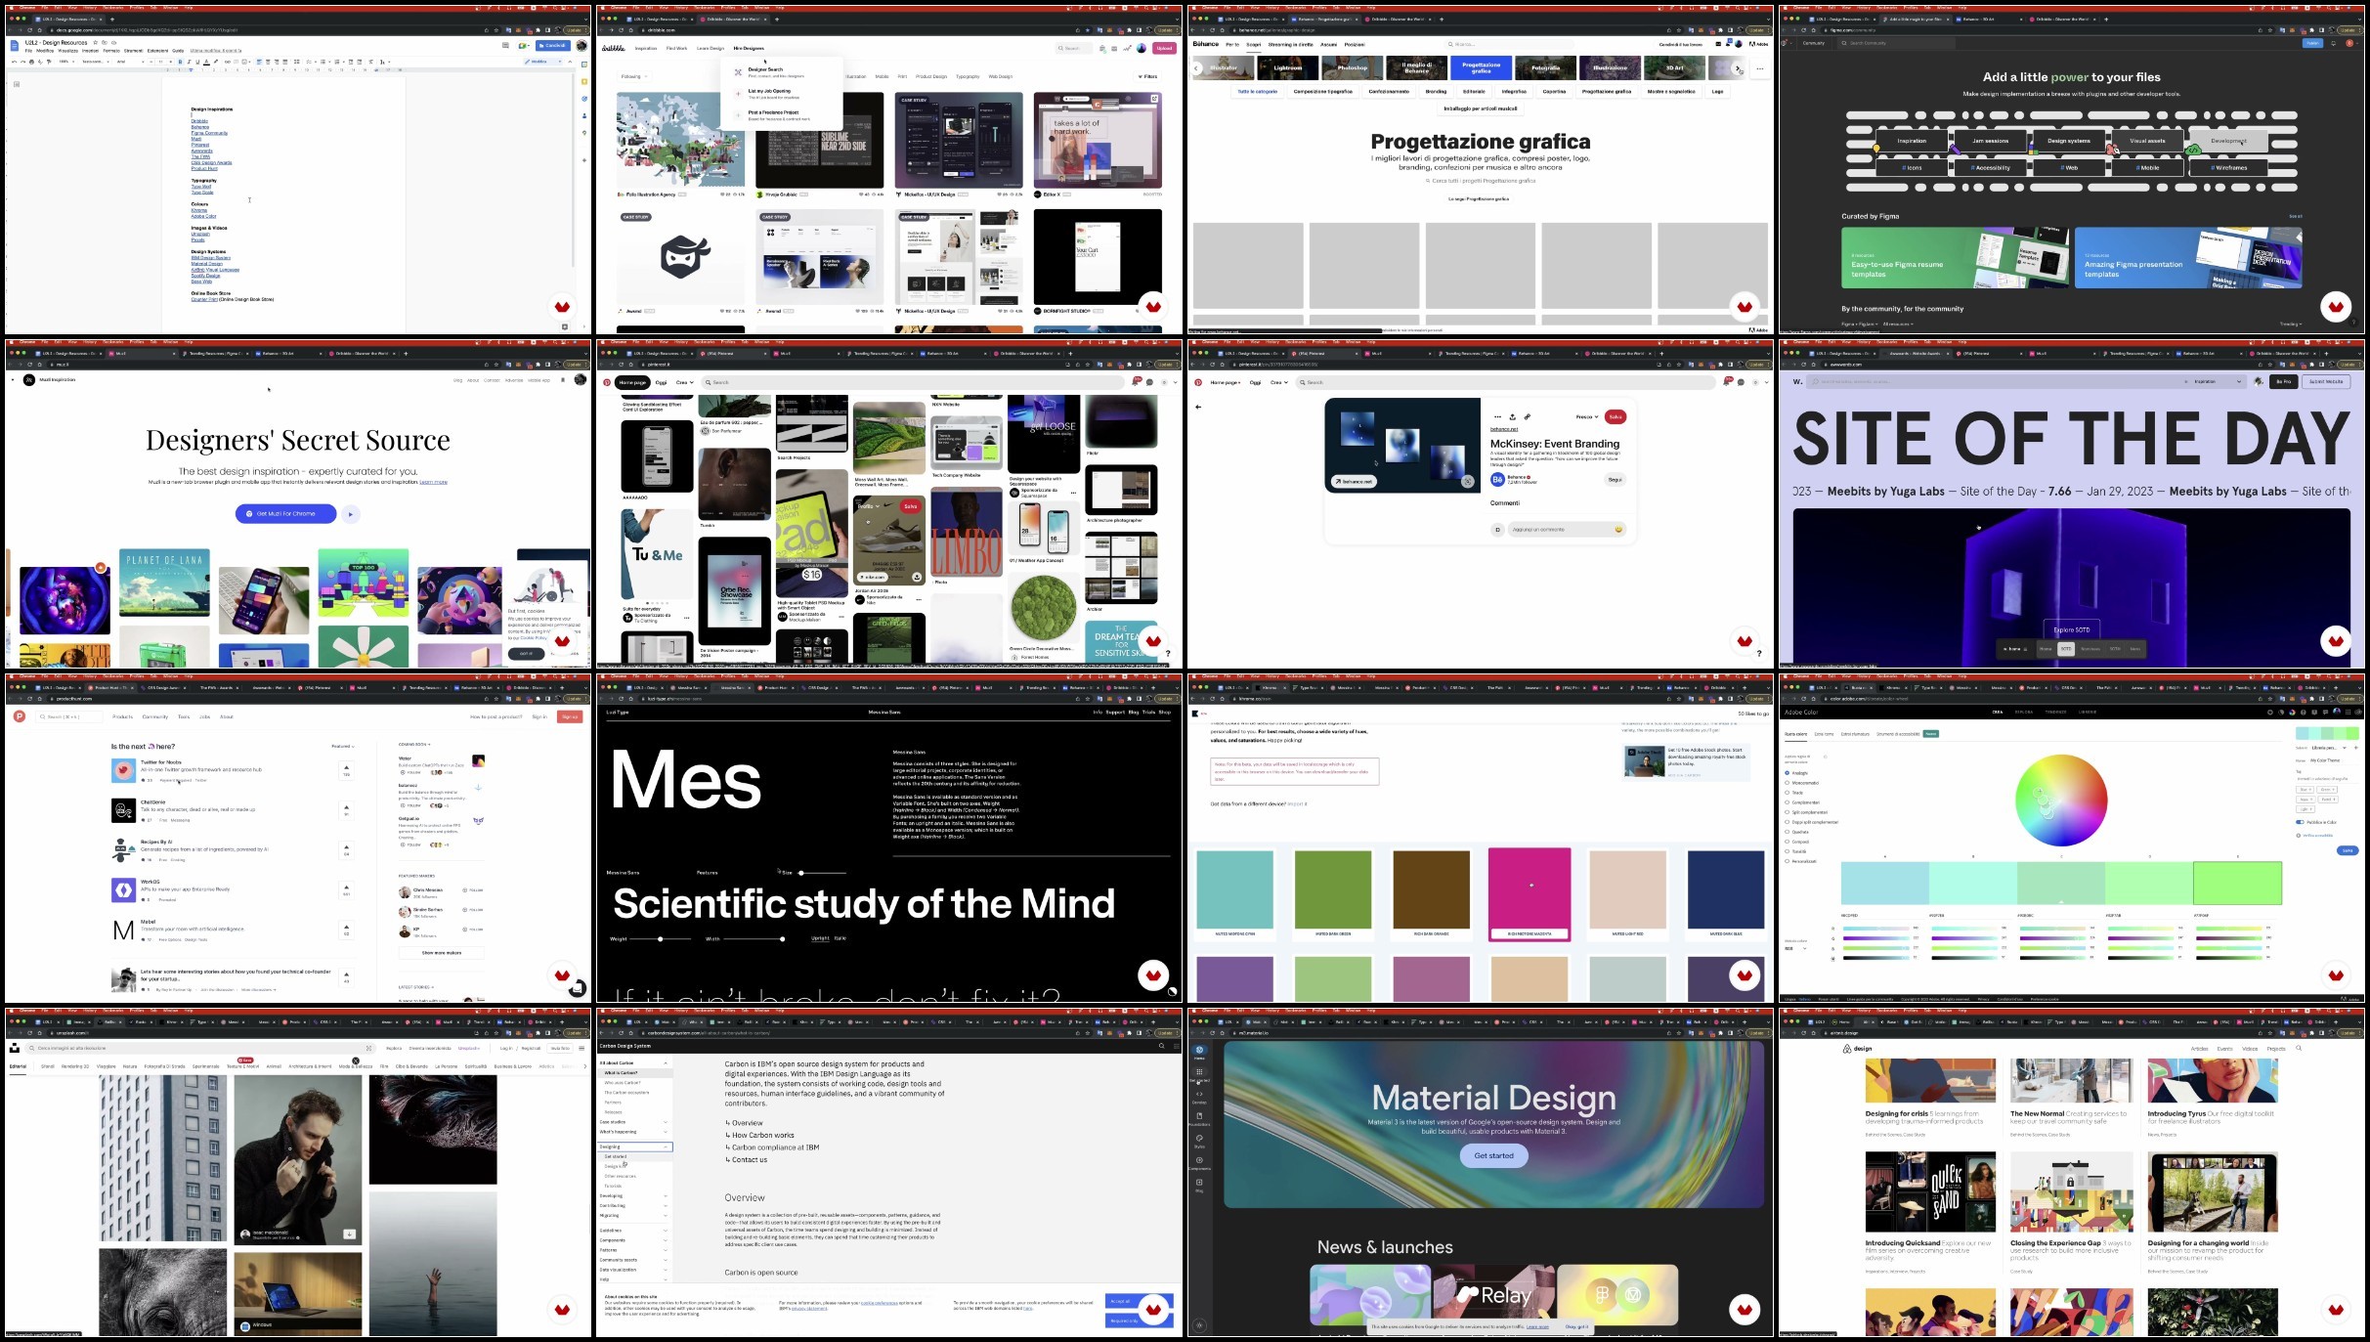The width and height of the screenshot is (2370, 1342).
Task: Open the three-dots menu on the McKinsey pin
Action: click(x=1497, y=416)
